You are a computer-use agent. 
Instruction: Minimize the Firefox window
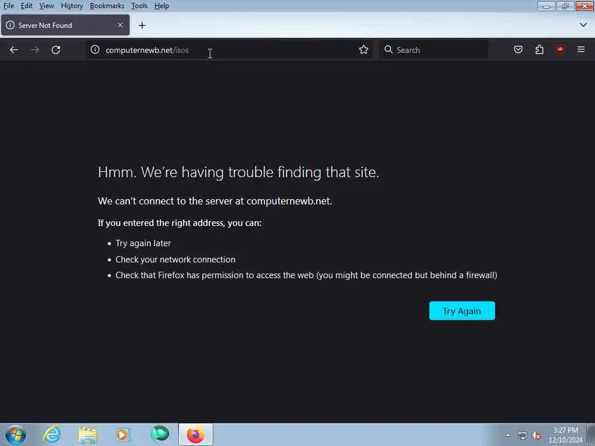click(546, 6)
